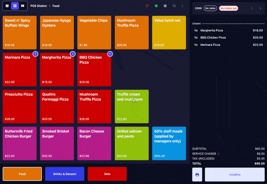
Task: Select the No table chip
Action: tap(210, 8)
